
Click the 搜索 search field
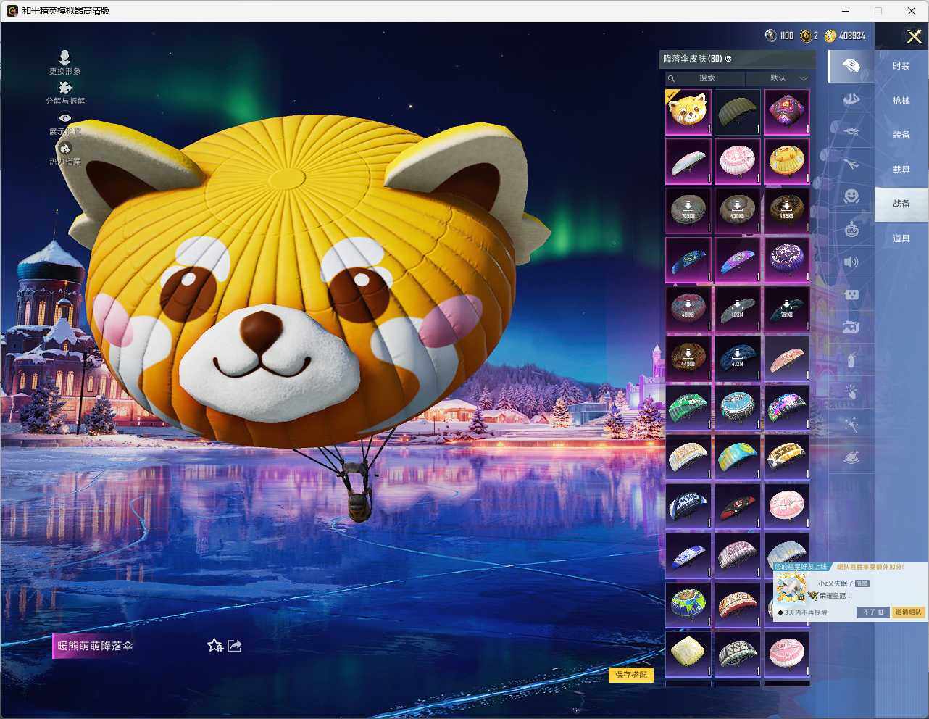706,78
